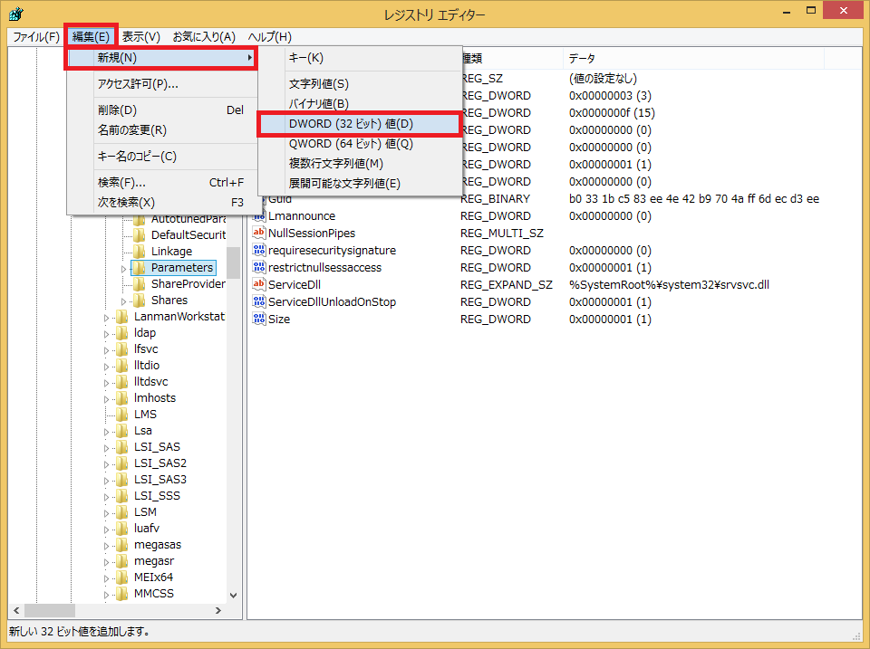The width and height of the screenshot is (870, 649).
Task: Open the ファイル(F) menu
Action: [36, 36]
